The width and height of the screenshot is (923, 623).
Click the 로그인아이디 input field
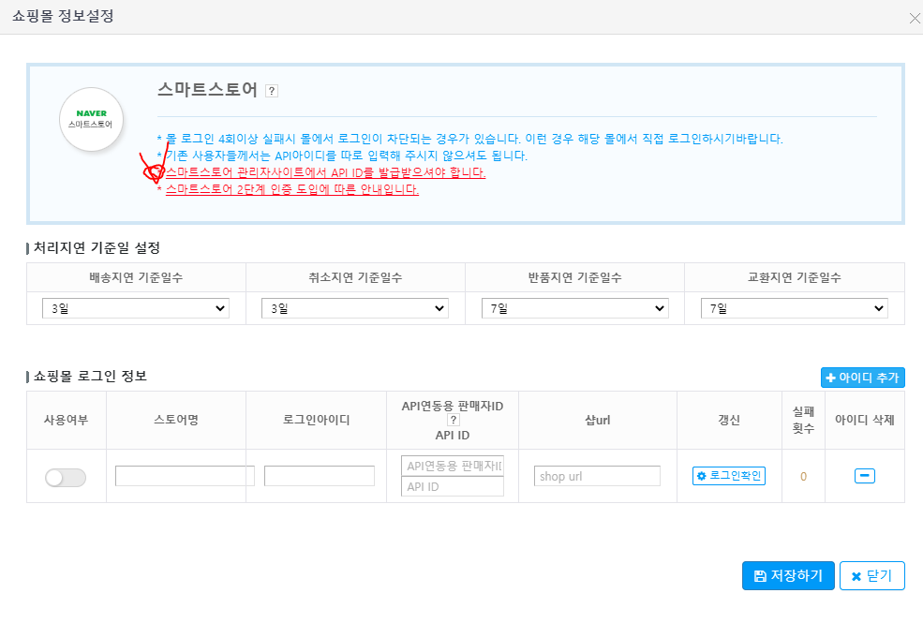click(319, 476)
